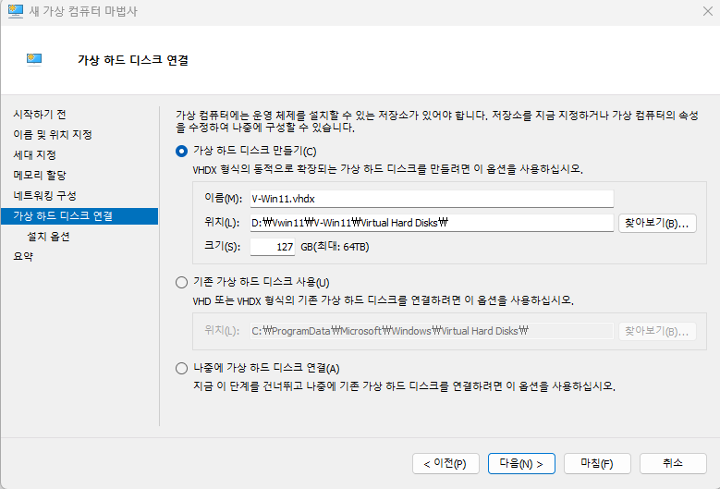Click the GB(최대: 64TB) label

click(335, 247)
